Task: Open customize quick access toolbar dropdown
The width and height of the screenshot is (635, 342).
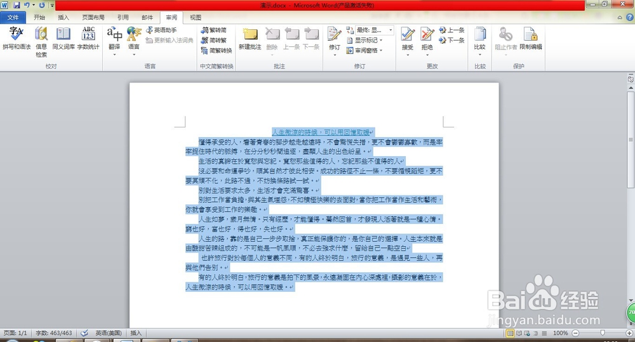Action: 52,5
